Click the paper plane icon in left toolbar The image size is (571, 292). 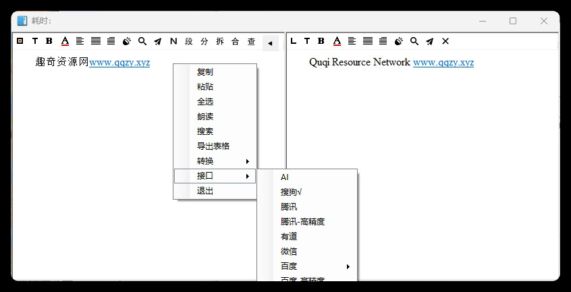tap(158, 41)
